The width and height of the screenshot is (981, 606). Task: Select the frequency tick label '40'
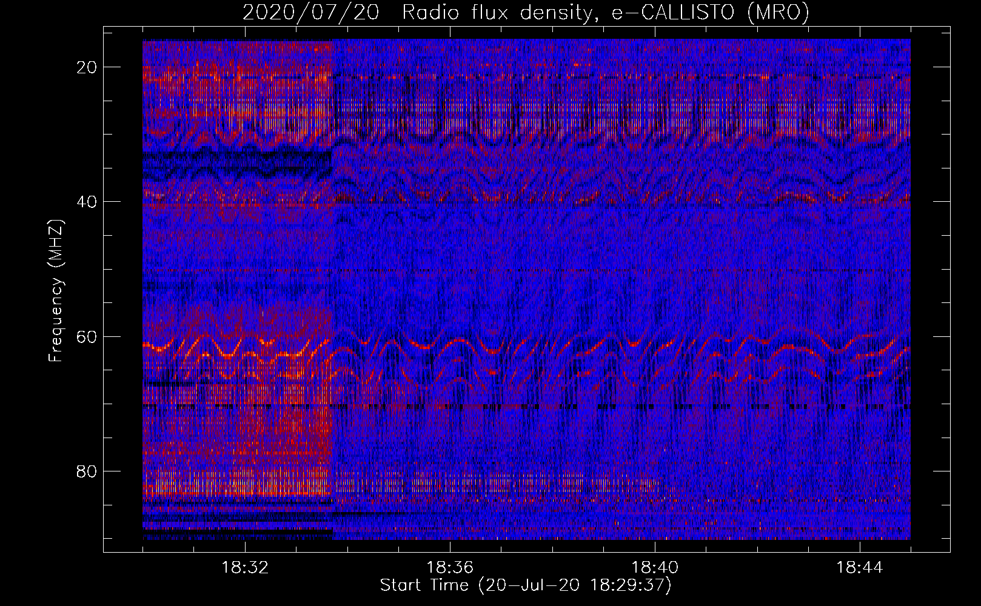(87, 202)
